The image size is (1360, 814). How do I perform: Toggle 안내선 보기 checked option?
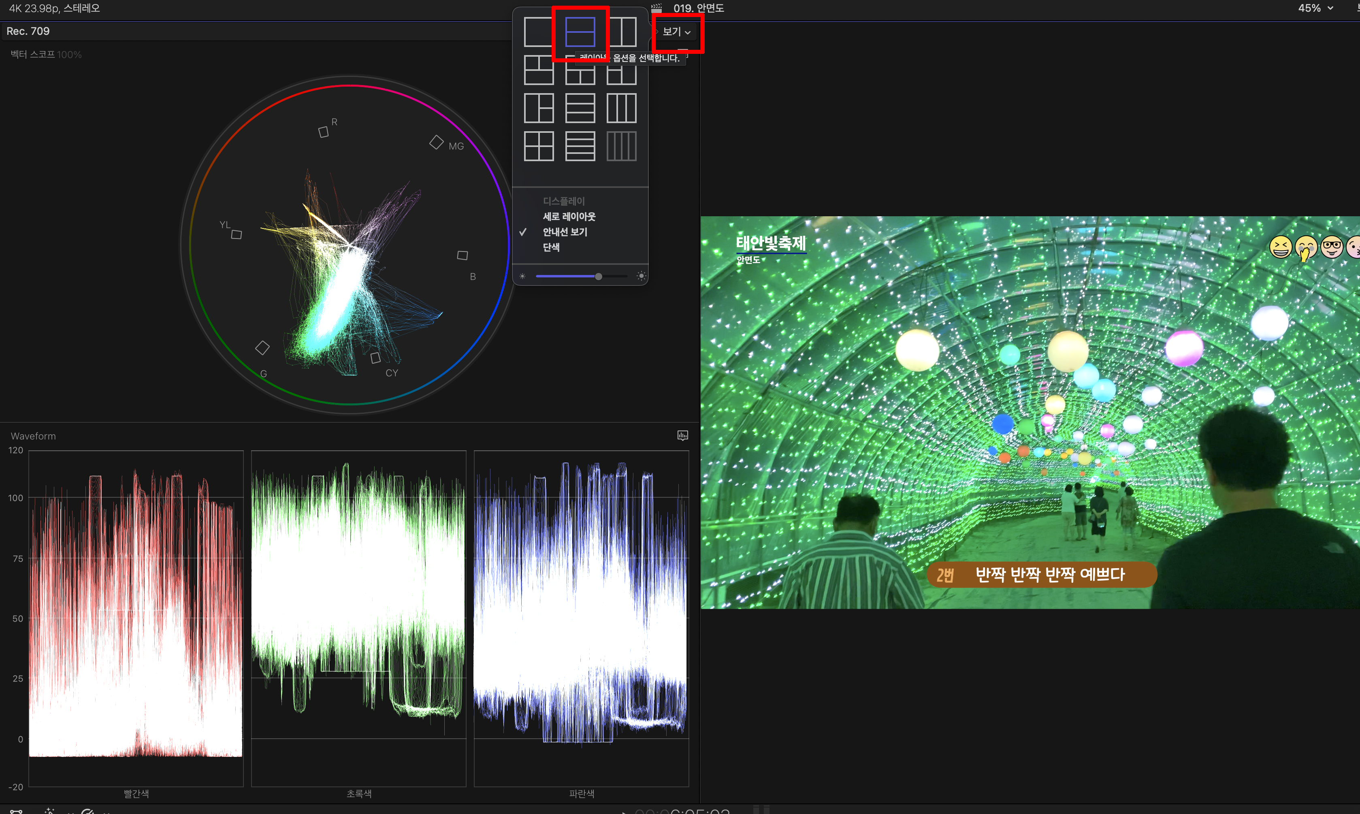564,232
